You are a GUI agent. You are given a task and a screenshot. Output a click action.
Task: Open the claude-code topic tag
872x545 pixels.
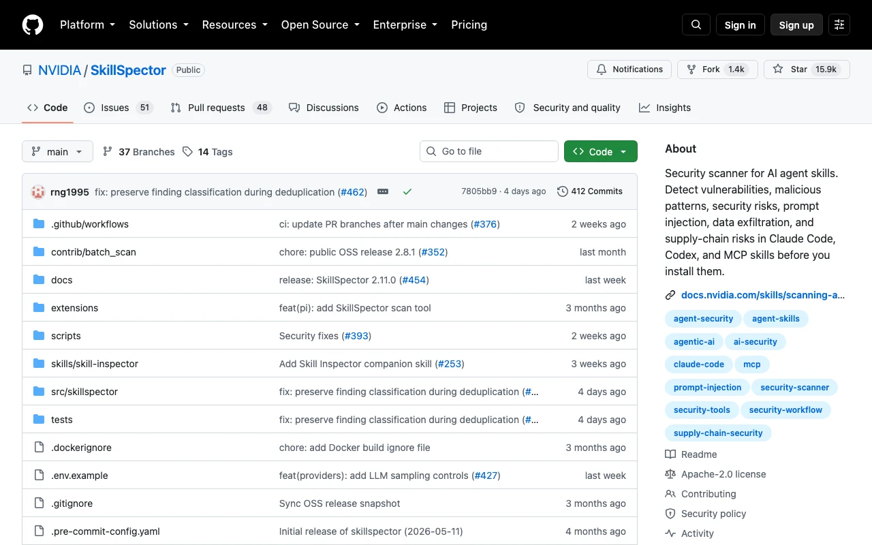coord(699,364)
